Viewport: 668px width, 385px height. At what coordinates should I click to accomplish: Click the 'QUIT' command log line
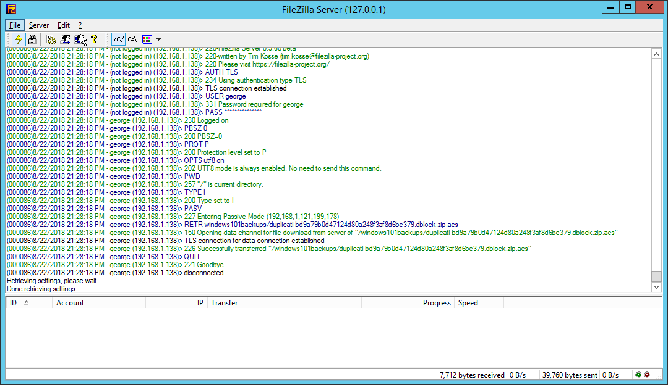pos(103,257)
